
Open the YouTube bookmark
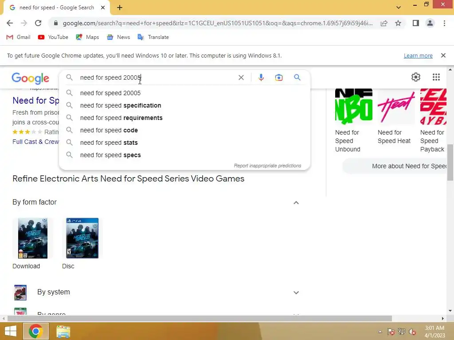(53, 37)
